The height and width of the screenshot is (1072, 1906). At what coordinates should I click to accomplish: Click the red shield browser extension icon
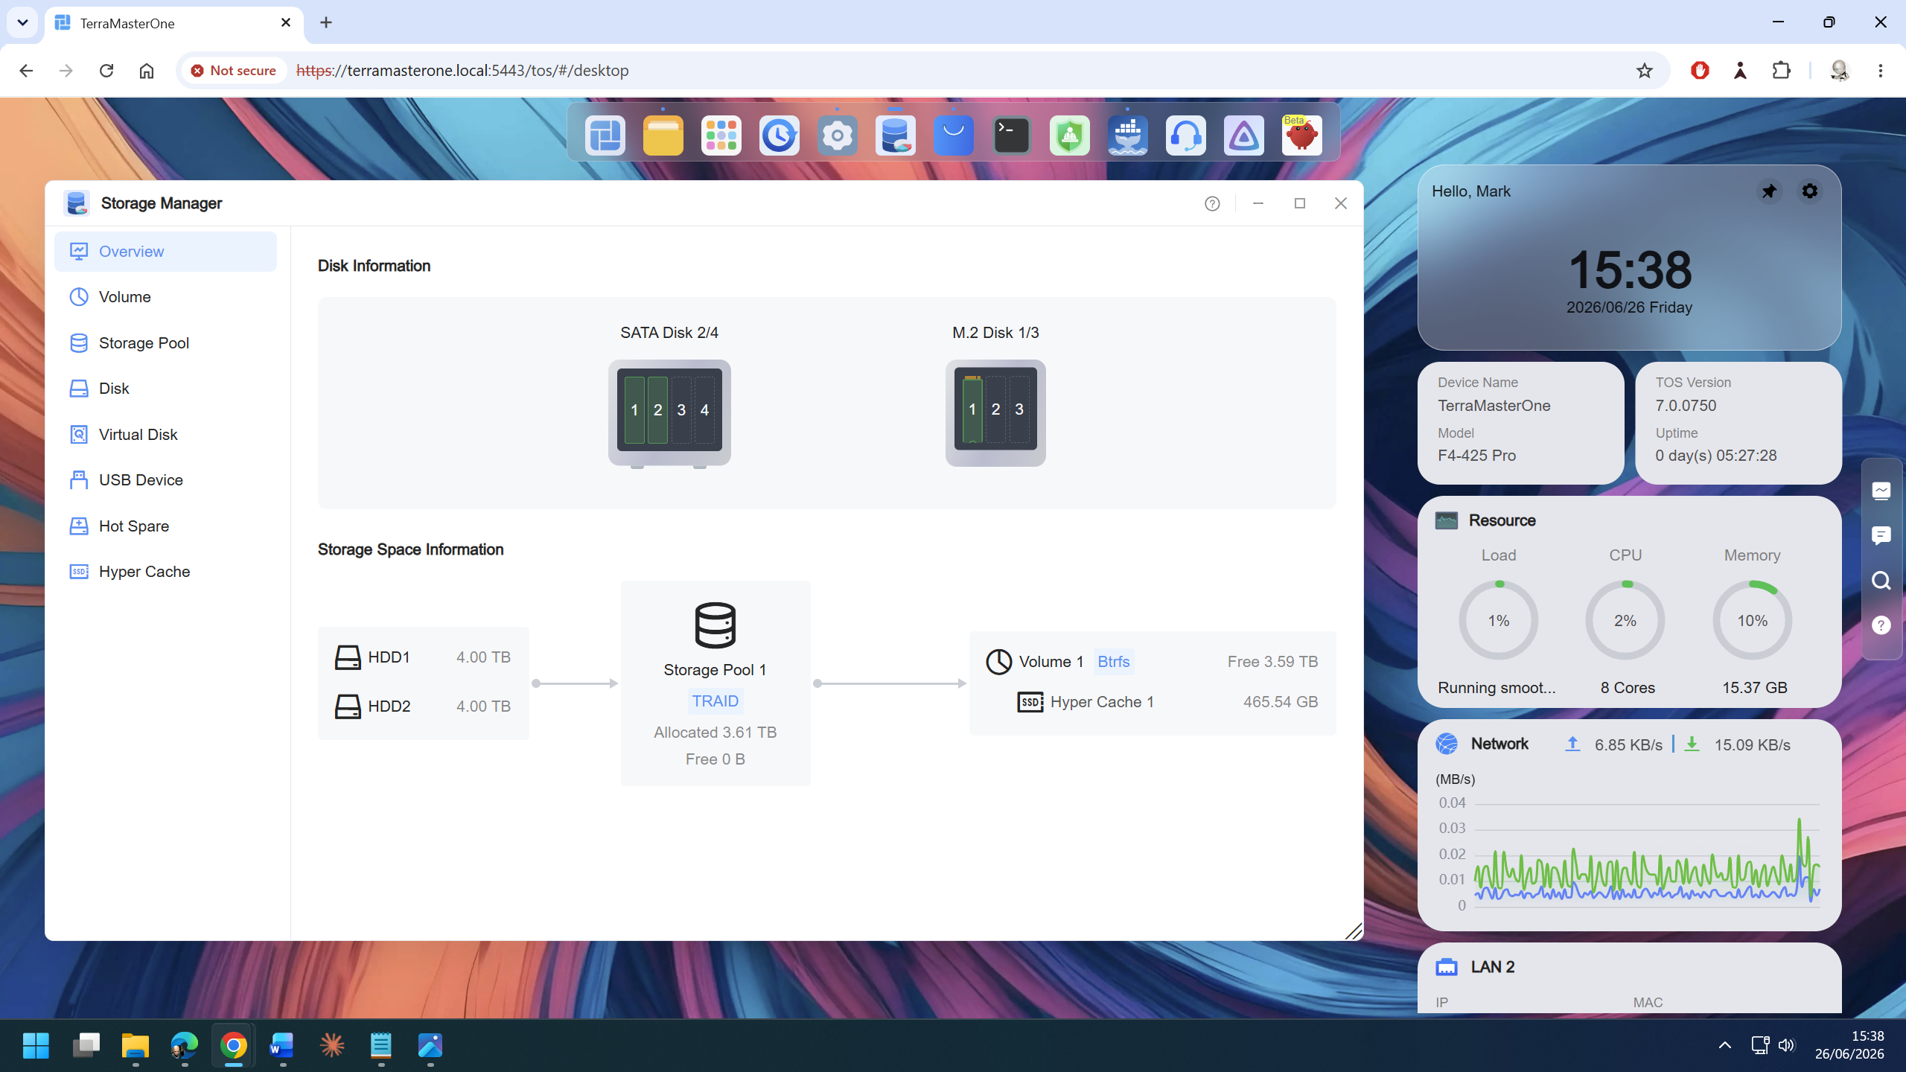click(1700, 71)
